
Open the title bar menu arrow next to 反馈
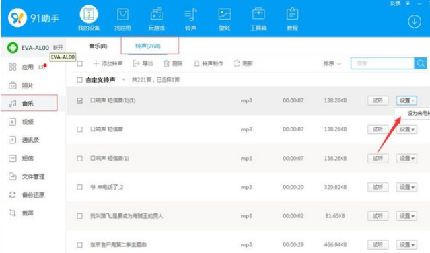point(408,3)
